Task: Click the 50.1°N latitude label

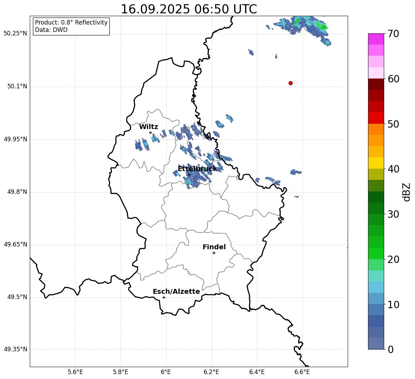Action: coord(17,86)
